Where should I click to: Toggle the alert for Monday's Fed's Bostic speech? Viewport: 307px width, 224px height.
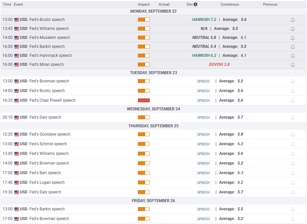[x=293, y=20]
